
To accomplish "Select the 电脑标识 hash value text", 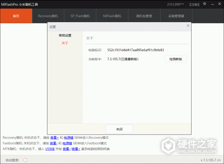I will pos(136,50).
